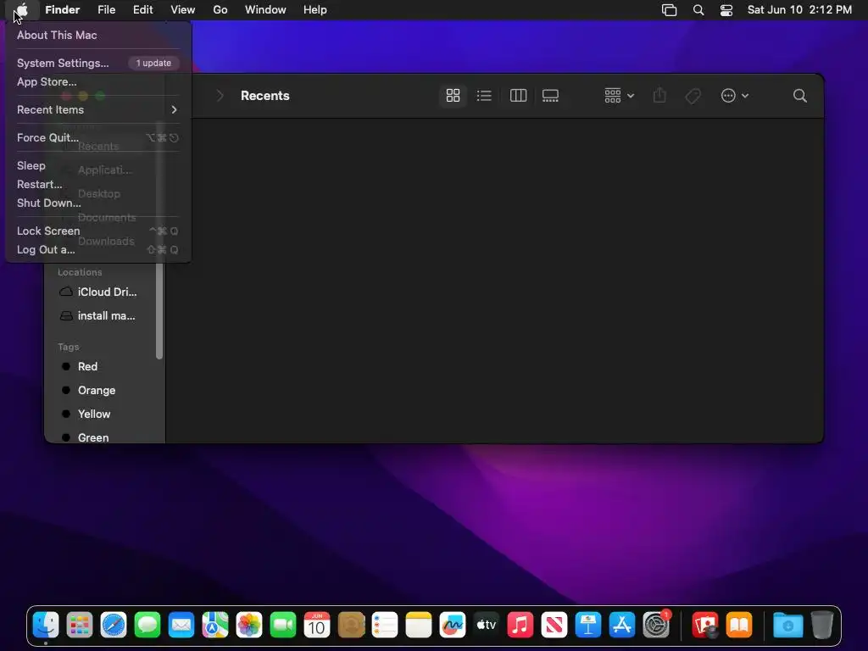Open the Go menu
The width and height of the screenshot is (868, 651).
[x=220, y=9]
